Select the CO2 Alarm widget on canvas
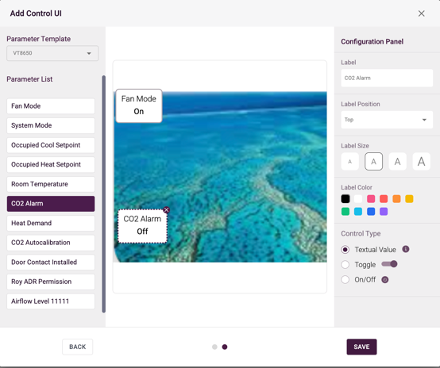This screenshot has width=440, height=368. point(142,226)
